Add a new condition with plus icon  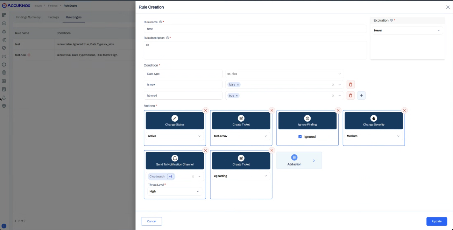click(x=361, y=95)
